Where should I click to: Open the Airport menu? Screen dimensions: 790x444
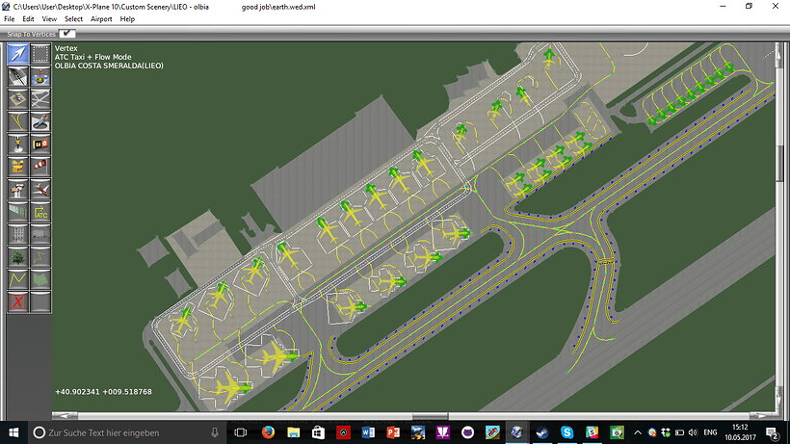coord(101,19)
